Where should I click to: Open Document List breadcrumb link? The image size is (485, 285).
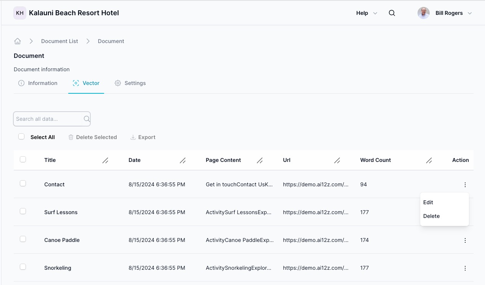tap(59, 41)
